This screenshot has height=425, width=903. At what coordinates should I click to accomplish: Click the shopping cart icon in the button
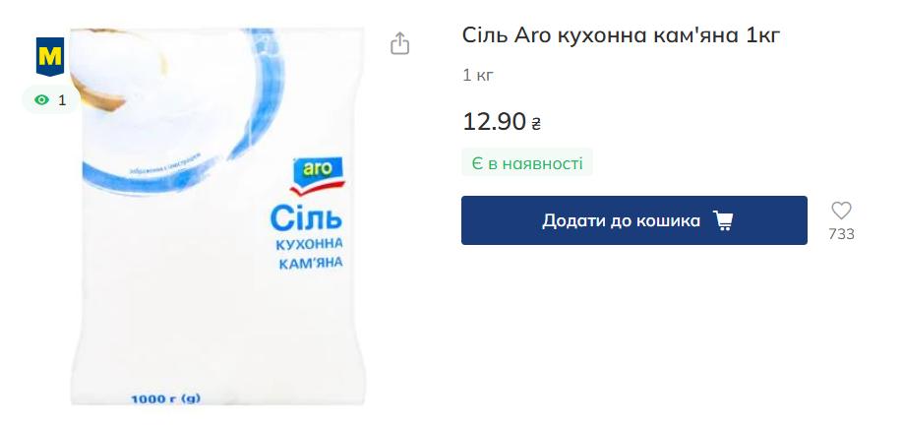pos(723,220)
